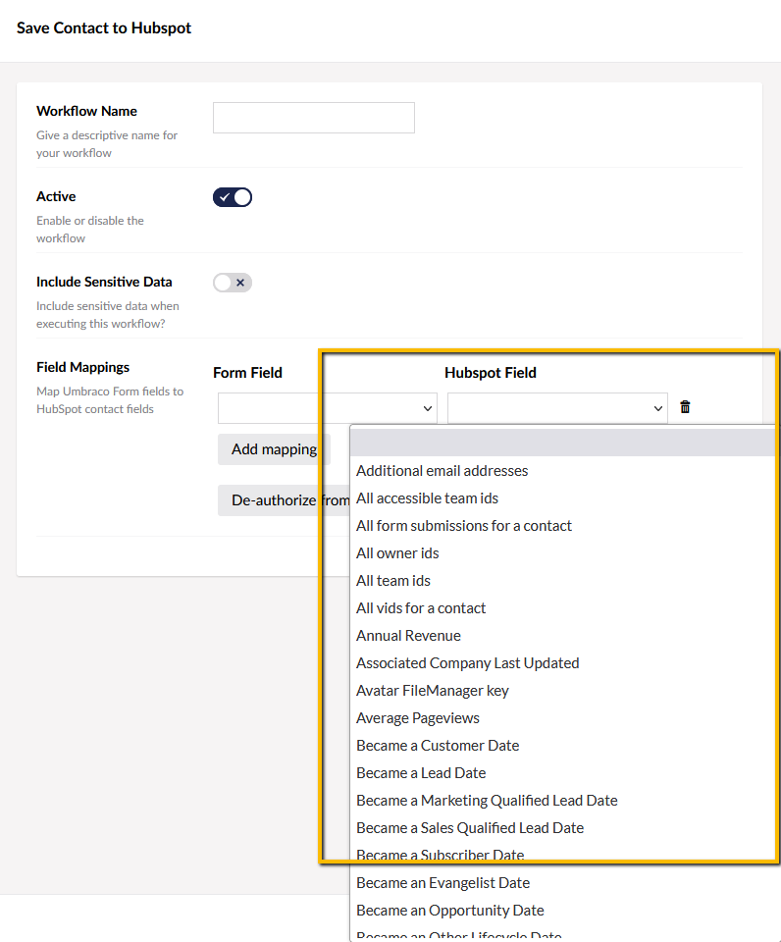
Task: Select Annual Revenue from the Hubspot list
Action: point(408,635)
